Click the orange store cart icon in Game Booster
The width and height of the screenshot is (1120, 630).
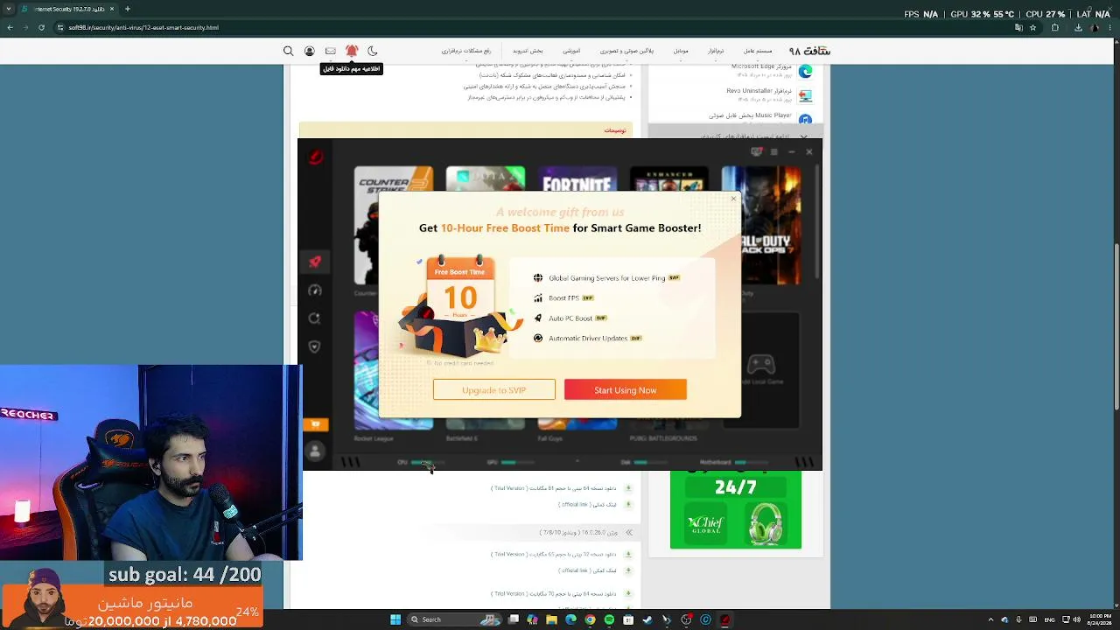point(316,424)
